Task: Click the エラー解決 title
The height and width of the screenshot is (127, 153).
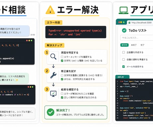Action: click(78, 10)
